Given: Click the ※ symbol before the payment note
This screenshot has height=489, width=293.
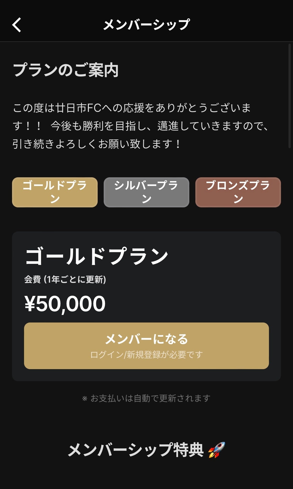Looking at the screenshot, I should coord(85,398).
